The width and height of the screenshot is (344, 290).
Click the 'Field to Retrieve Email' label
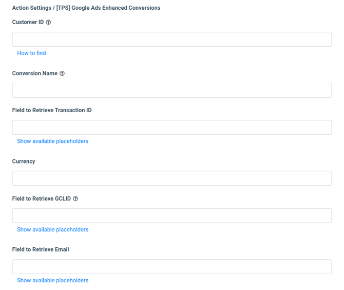pyautogui.click(x=41, y=250)
